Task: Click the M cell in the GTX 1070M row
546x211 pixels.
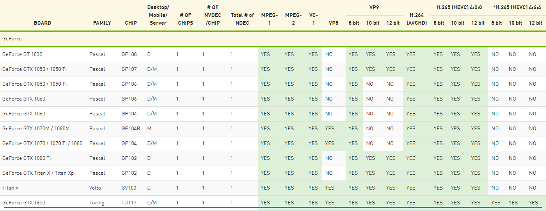Action: pyautogui.click(x=149, y=129)
